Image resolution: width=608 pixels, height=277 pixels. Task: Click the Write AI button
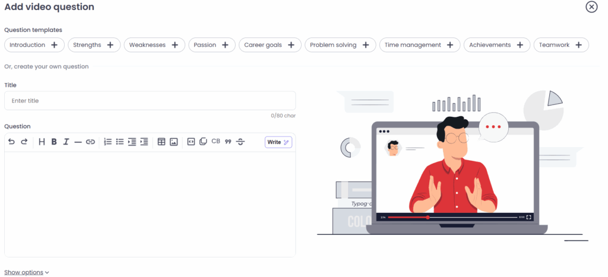(278, 142)
